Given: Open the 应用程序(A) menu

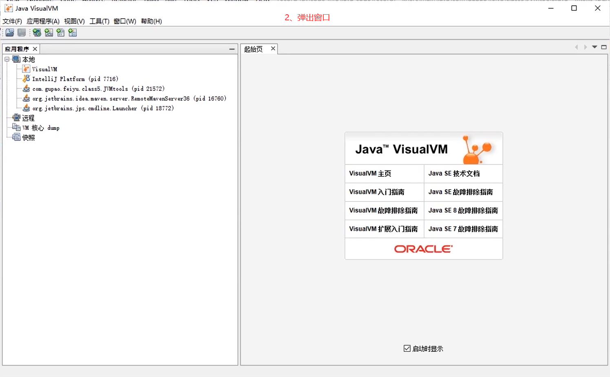Looking at the screenshot, I should click(x=43, y=21).
